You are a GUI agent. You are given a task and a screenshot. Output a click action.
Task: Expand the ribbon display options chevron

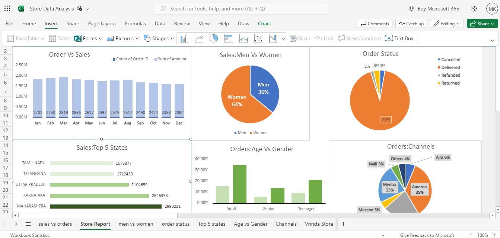493,41
